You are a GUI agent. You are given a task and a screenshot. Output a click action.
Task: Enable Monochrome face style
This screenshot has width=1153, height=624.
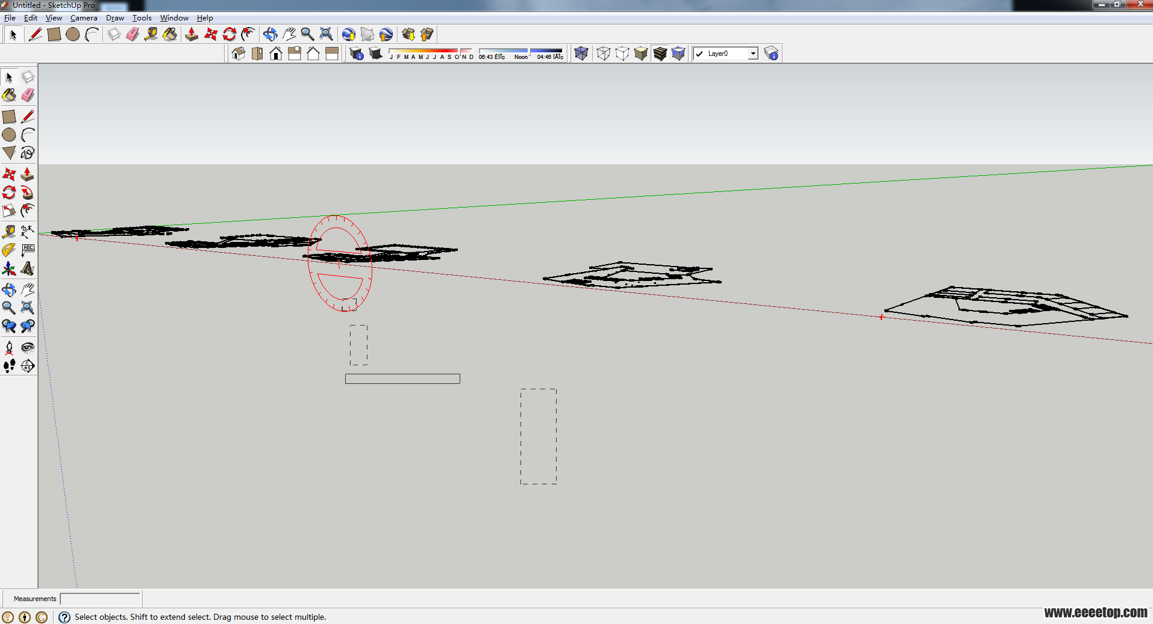click(678, 54)
